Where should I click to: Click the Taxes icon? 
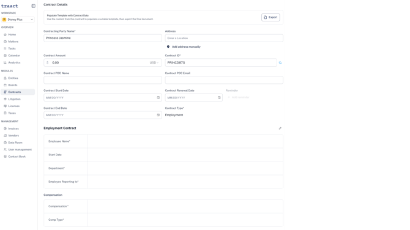pyautogui.click(x=5, y=113)
